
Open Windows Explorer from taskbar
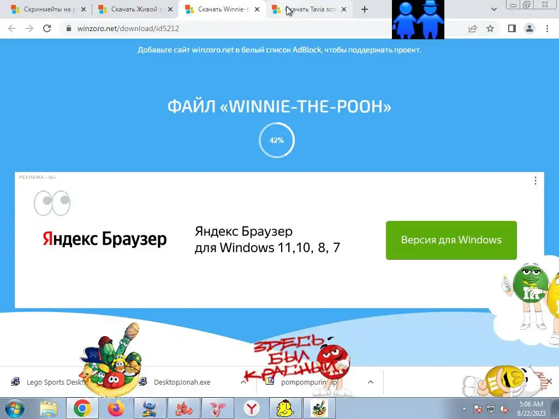(48, 408)
